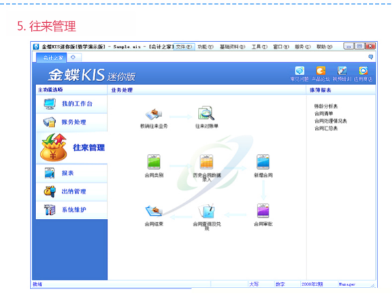This screenshot has height=294, width=392.
Task: Click the 出纳管理 sidebar icon
Action: point(50,191)
